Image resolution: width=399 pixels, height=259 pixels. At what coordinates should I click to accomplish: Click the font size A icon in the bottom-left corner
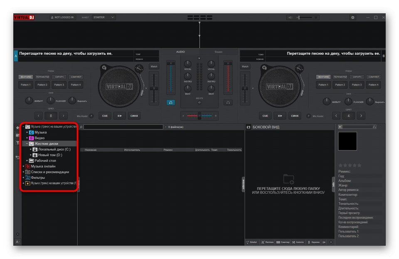(17, 242)
